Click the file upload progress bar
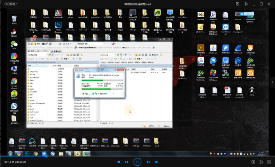The height and width of the screenshot is (167, 275). (x=102, y=80)
